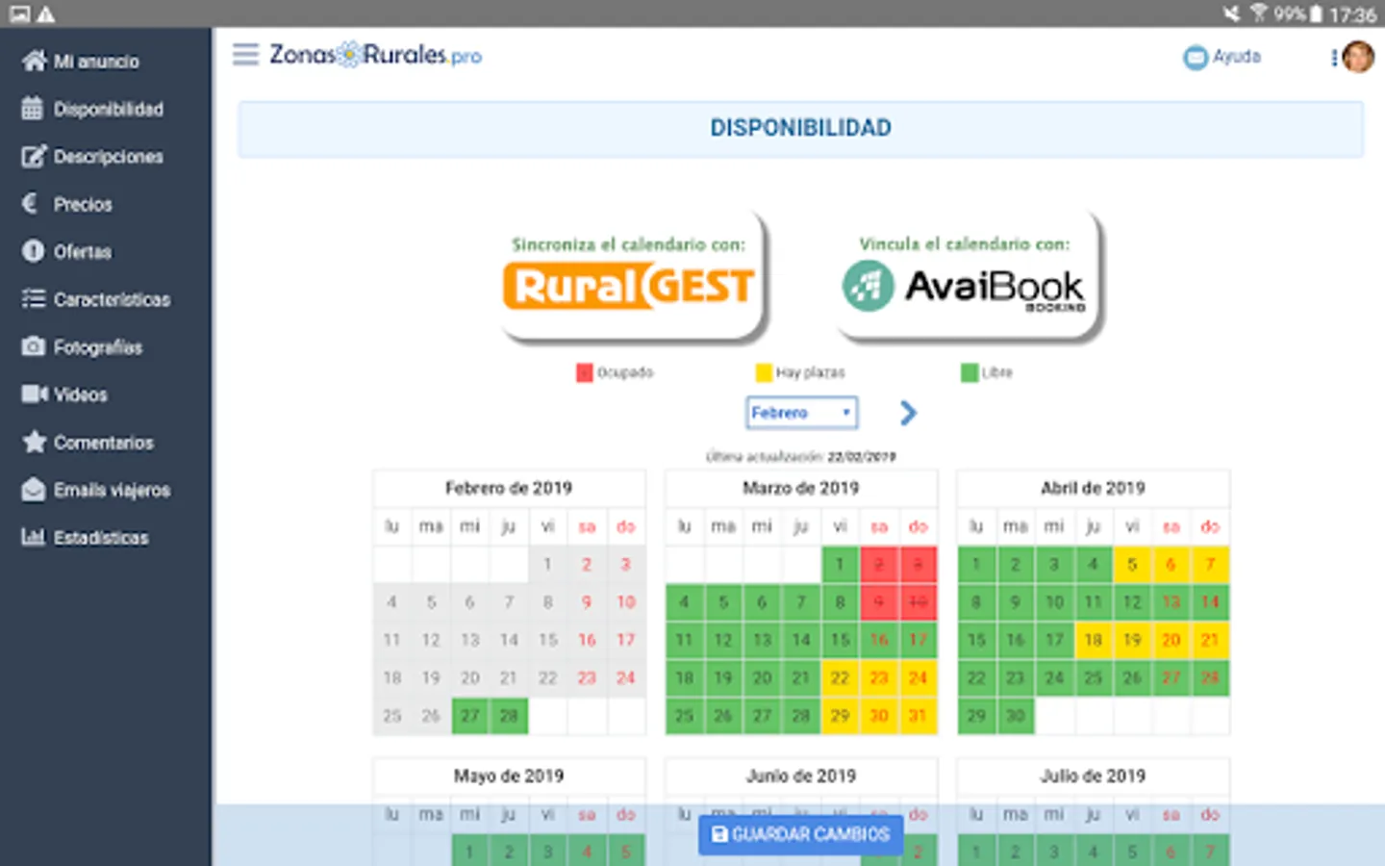The width and height of the screenshot is (1385, 866).
Task: Go to next months with arrow
Action: point(908,413)
